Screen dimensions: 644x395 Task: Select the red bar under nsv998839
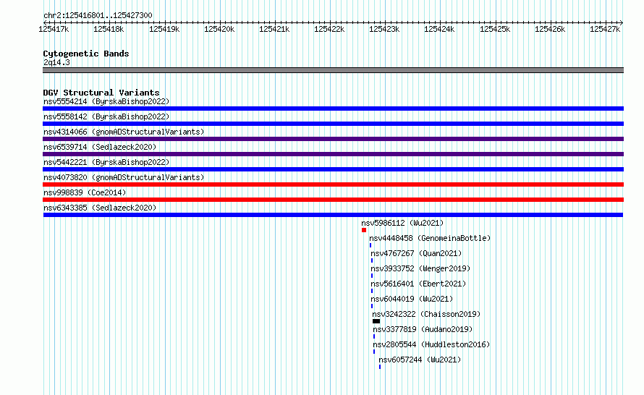pos(333,200)
